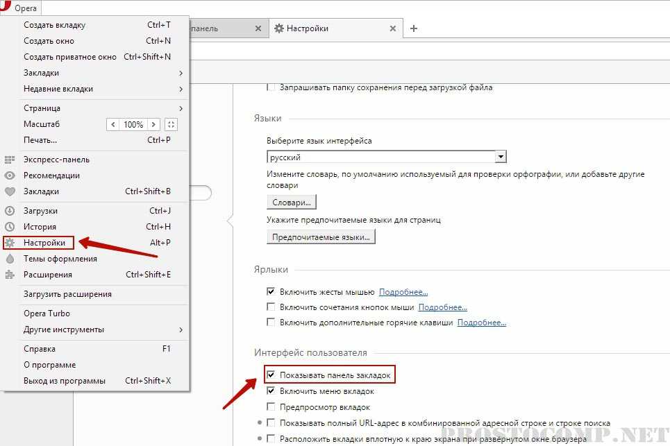The height and width of the screenshot is (446, 670).
Task: Select Создать приватное окно from the menu
Action: click(x=69, y=57)
